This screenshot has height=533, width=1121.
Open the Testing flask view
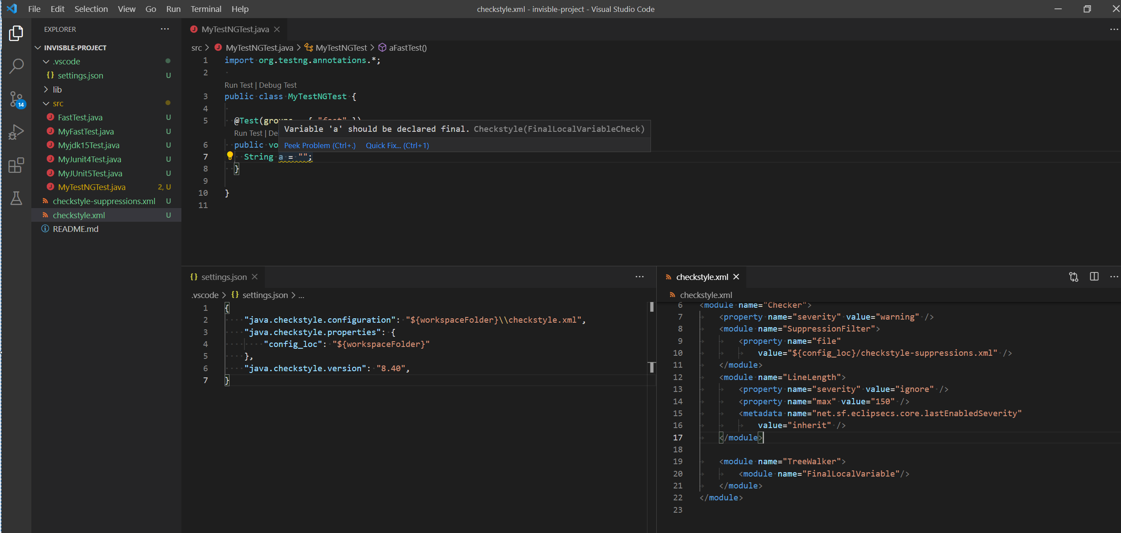tap(16, 198)
